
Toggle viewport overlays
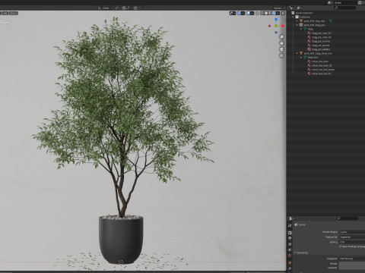pos(248,13)
